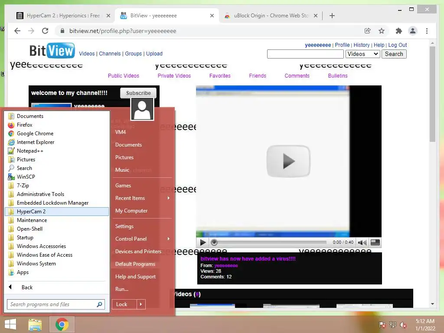The height and width of the screenshot is (333, 444).
Task: Click the seek bar handle knob
Action: tap(214, 242)
